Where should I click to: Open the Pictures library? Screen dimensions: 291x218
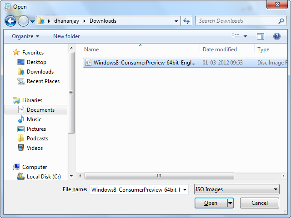pos(36,129)
